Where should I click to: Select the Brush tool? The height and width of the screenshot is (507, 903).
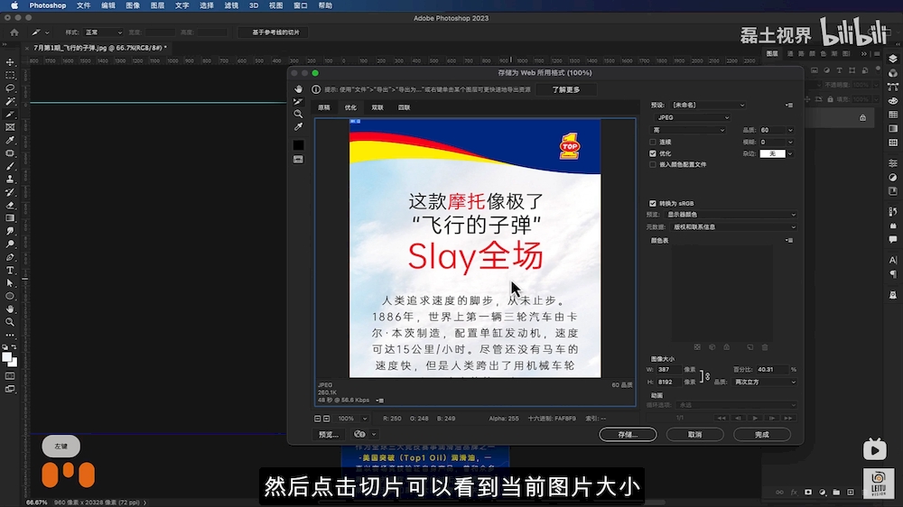click(x=10, y=166)
